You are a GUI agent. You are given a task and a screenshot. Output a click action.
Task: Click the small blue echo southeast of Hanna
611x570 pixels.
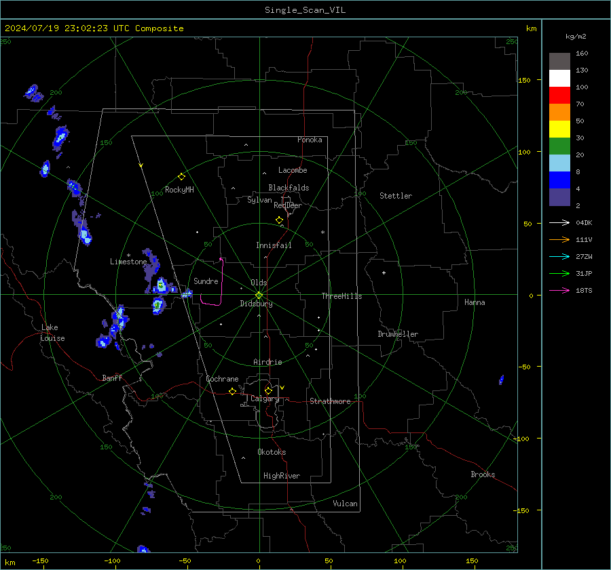pyautogui.click(x=502, y=380)
